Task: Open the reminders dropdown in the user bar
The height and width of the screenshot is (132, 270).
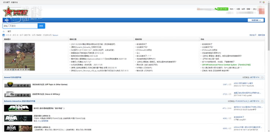Action: [x=248, y=9]
